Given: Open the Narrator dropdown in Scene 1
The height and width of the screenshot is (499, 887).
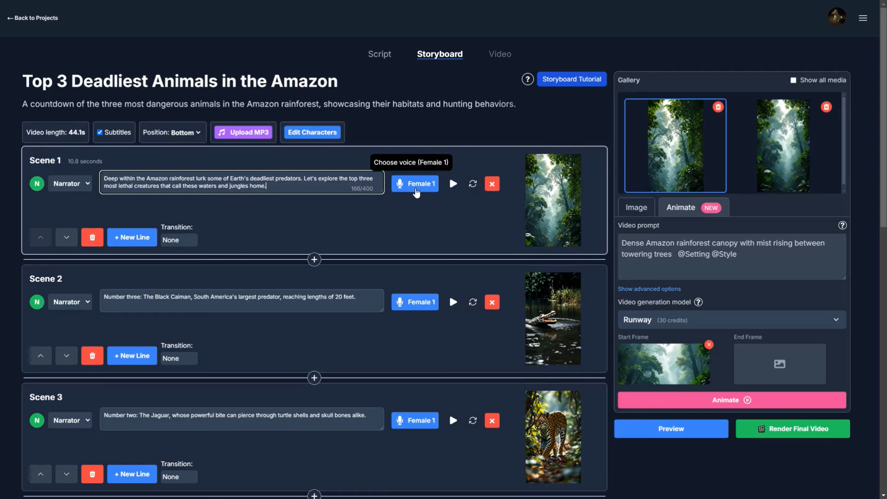Looking at the screenshot, I should (70, 183).
